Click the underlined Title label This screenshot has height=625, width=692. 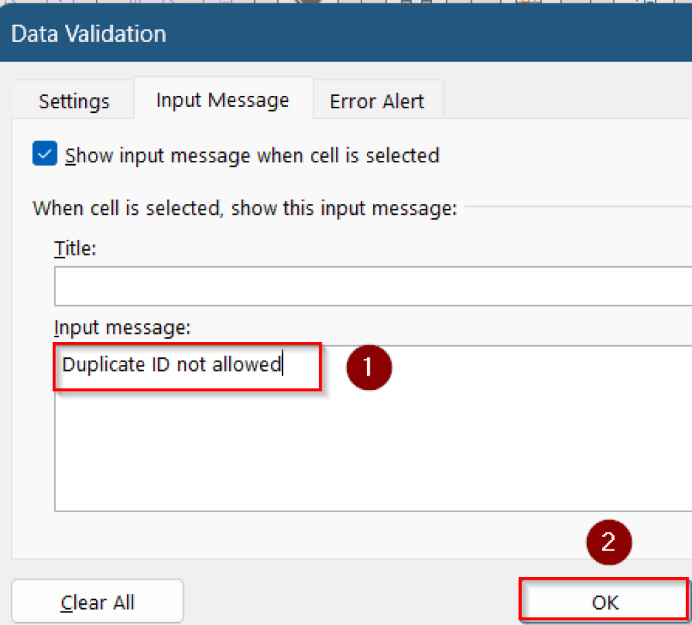[74, 248]
